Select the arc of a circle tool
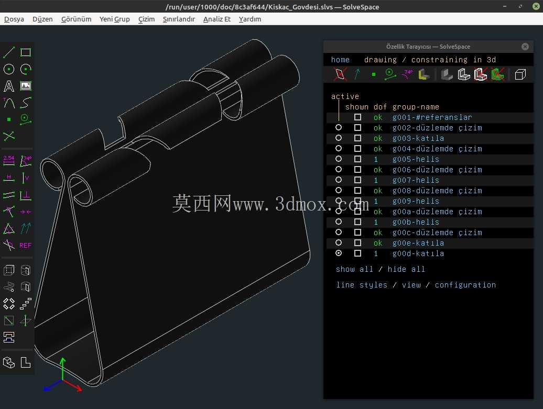 pos(26,69)
